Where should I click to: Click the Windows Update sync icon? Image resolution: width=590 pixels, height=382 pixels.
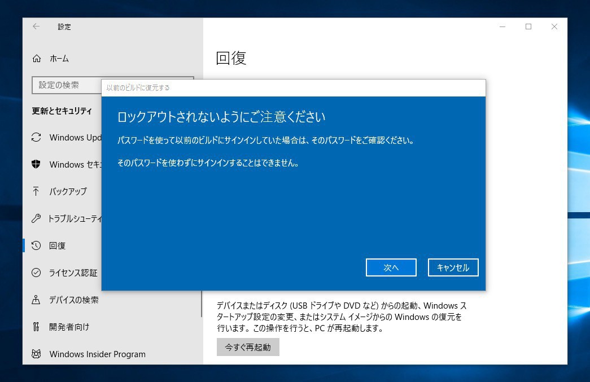(36, 137)
